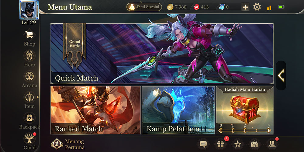This screenshot has height=152, width=304.
Task: Open the star achievements icon
Action: pos(238,144)
